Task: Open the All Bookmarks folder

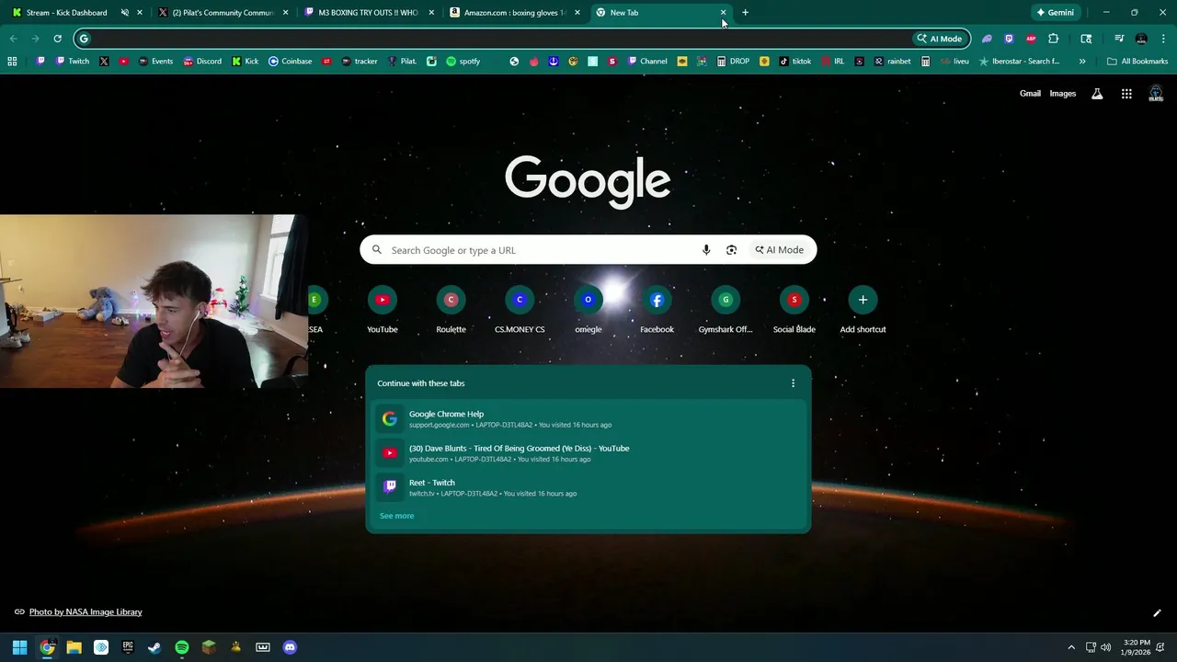Action: point(1137,62)
